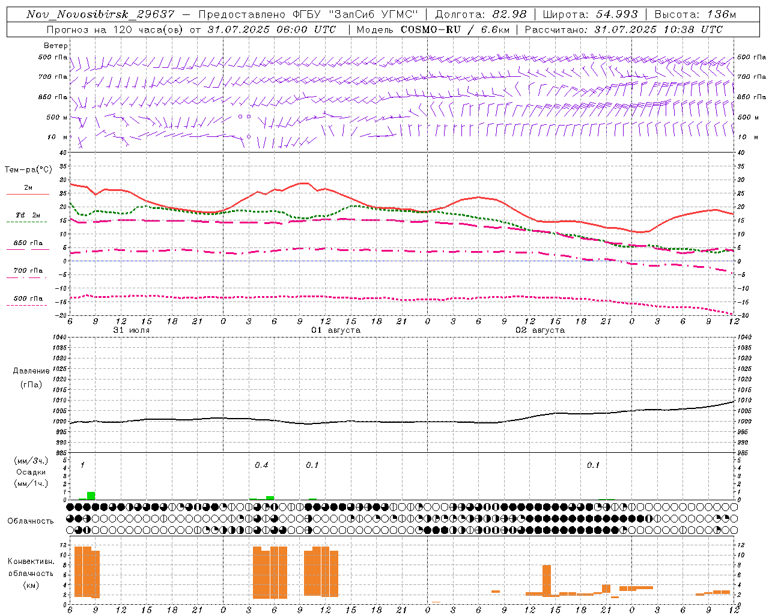The width and height of the screenshot is (769, 615).
Task: Click the station title Nov_Novosibirsk_29637
Action: click(100, 14)
